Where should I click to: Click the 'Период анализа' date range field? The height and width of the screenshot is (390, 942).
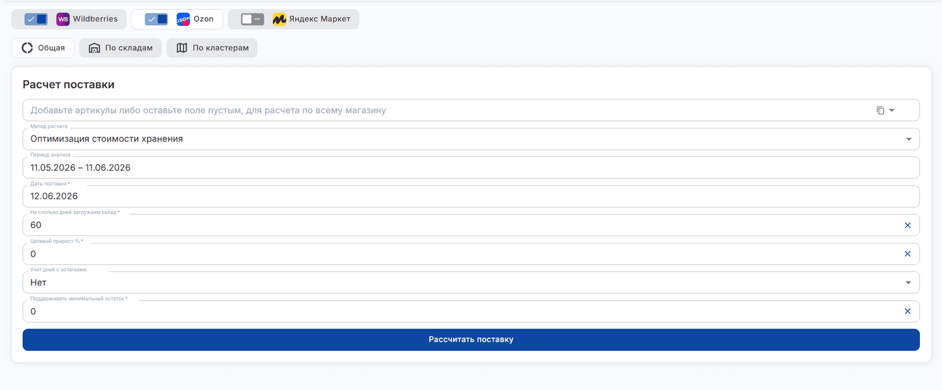pos(471,167)
